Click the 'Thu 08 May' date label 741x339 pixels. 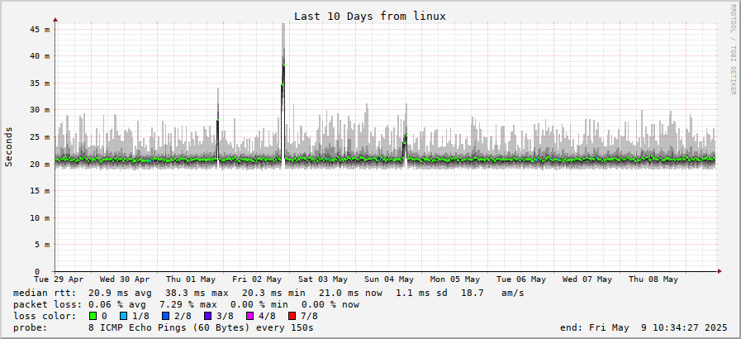click(x=653, y=279)
